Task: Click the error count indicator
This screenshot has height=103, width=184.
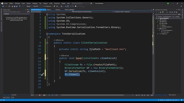Action: [x=40, y=95]
